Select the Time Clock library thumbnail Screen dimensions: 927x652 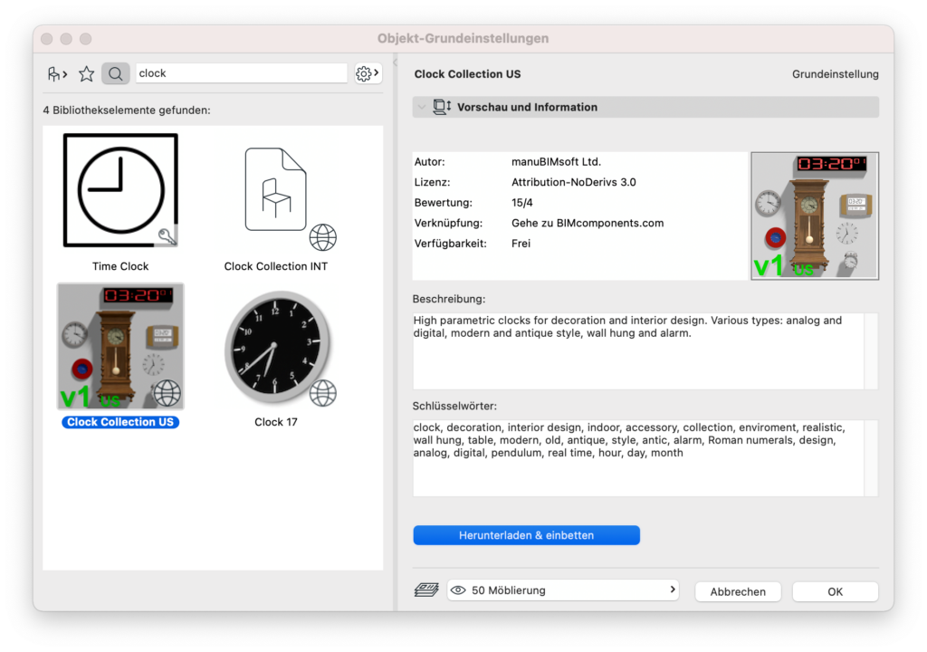pyautogui.click(x=120, y=190)
